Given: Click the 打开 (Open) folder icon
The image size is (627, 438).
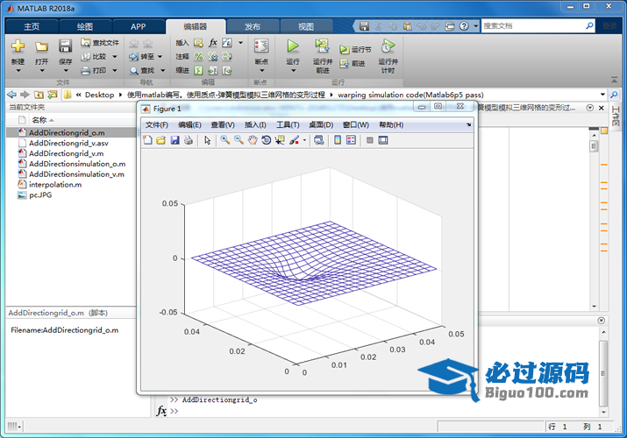Looking at the screenshot, I should tap(41, 46).
